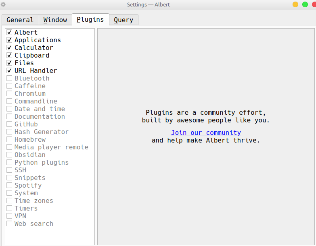
Task: Select the Files plugin name
Action: coord(24,63)
